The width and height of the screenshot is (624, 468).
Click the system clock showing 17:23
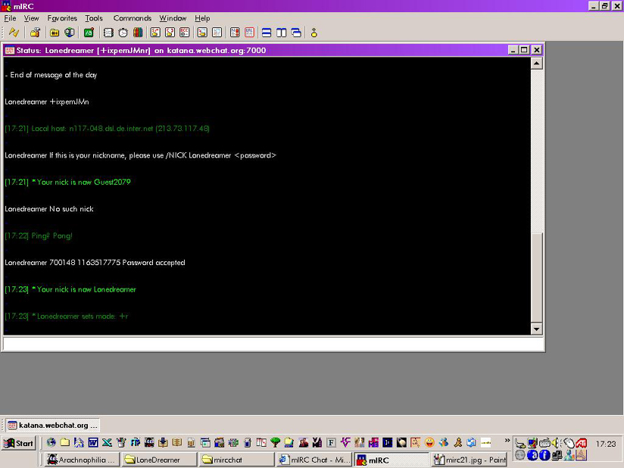click(606, 443)
